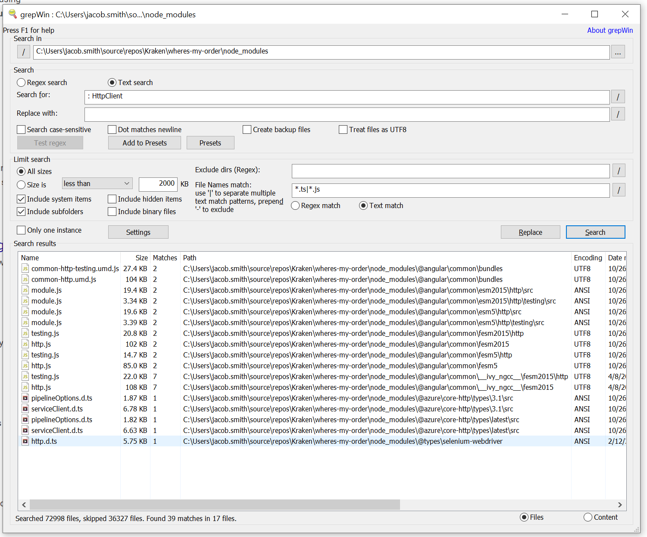Image resolution: width=647 pixels, height=537 pixels.
Task: Click the slash button beside Search for field
Action: pyautogui.click(x=618, y=97)
